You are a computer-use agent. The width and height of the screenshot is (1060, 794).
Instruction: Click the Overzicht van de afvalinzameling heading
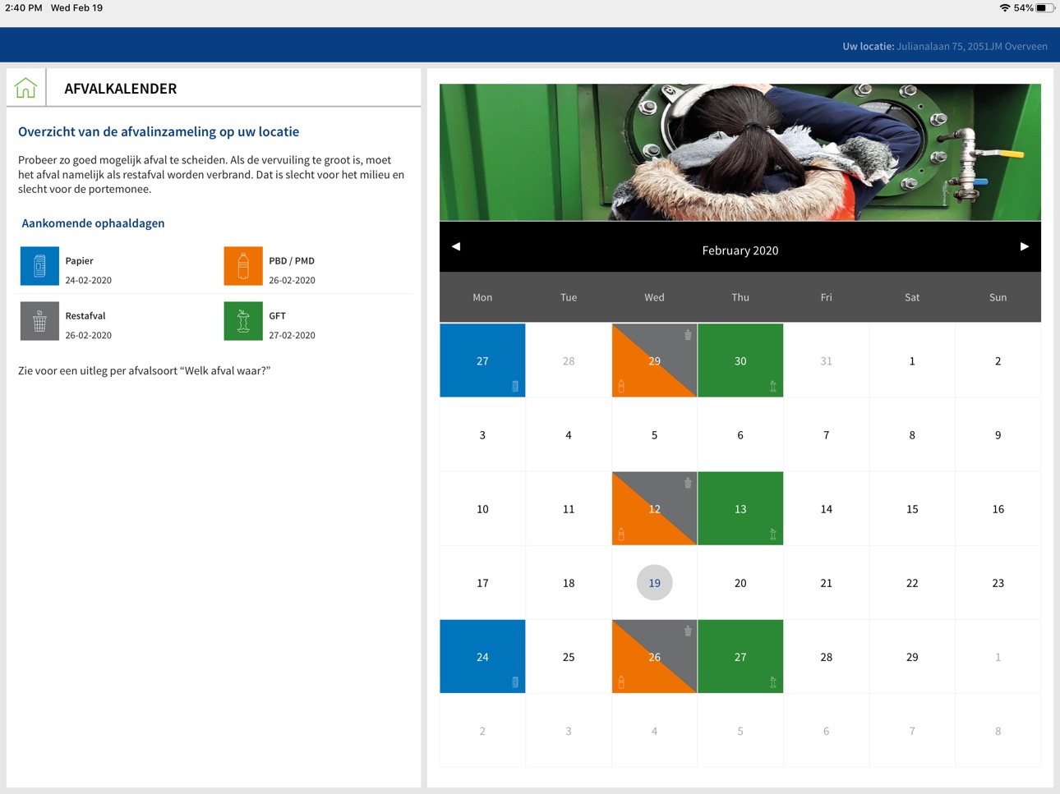[159, 131]
